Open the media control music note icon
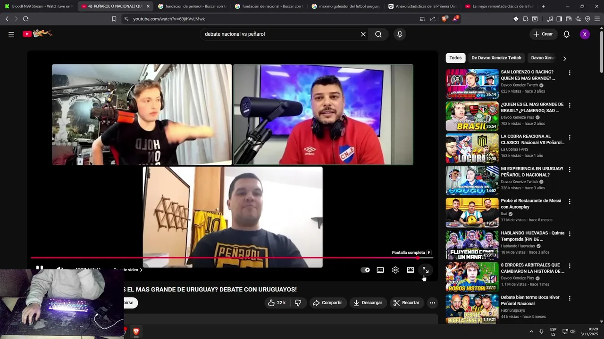Screen dimensions: 604x339 (x=550, y=19)
